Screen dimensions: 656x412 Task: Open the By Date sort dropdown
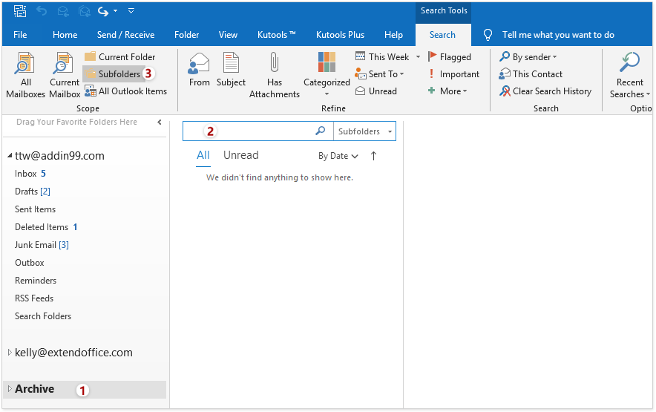(338, 156)
